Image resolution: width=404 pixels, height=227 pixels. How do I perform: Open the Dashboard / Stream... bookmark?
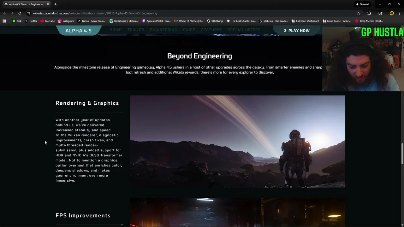[124, 21]
